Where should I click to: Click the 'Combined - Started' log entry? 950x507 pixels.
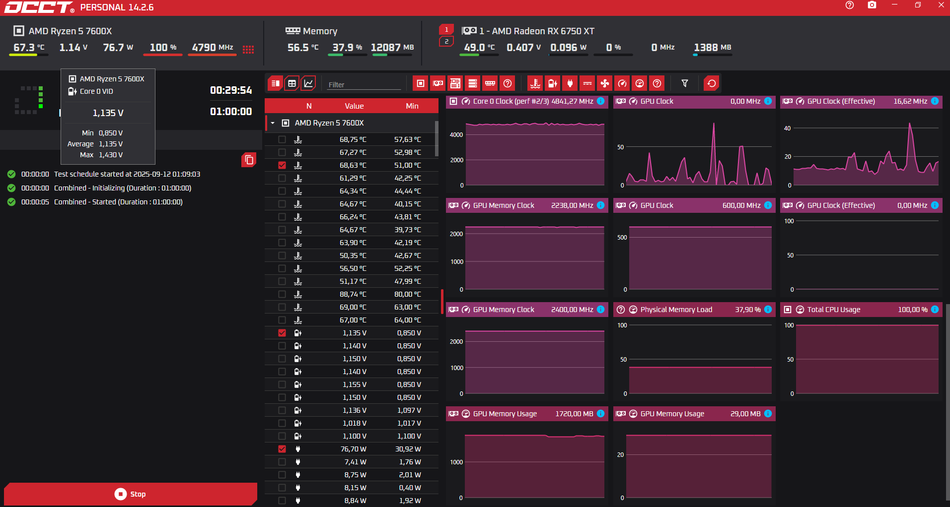tap(118, 202)
